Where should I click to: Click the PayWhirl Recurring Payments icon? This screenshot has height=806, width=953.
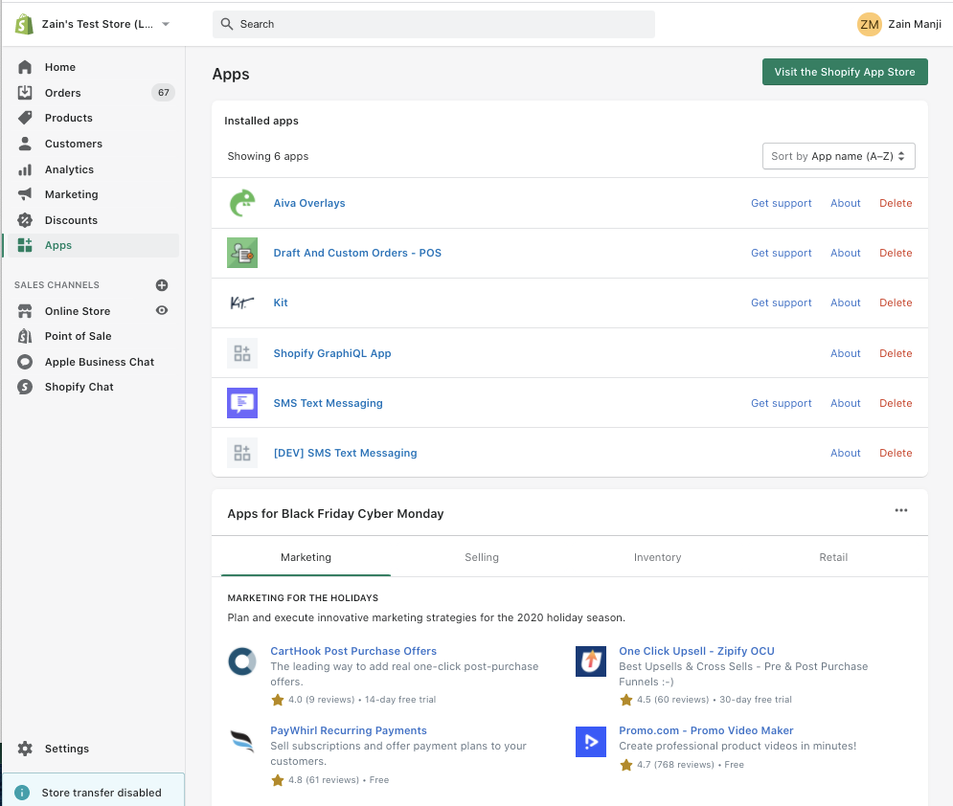[x=242, y=742]
